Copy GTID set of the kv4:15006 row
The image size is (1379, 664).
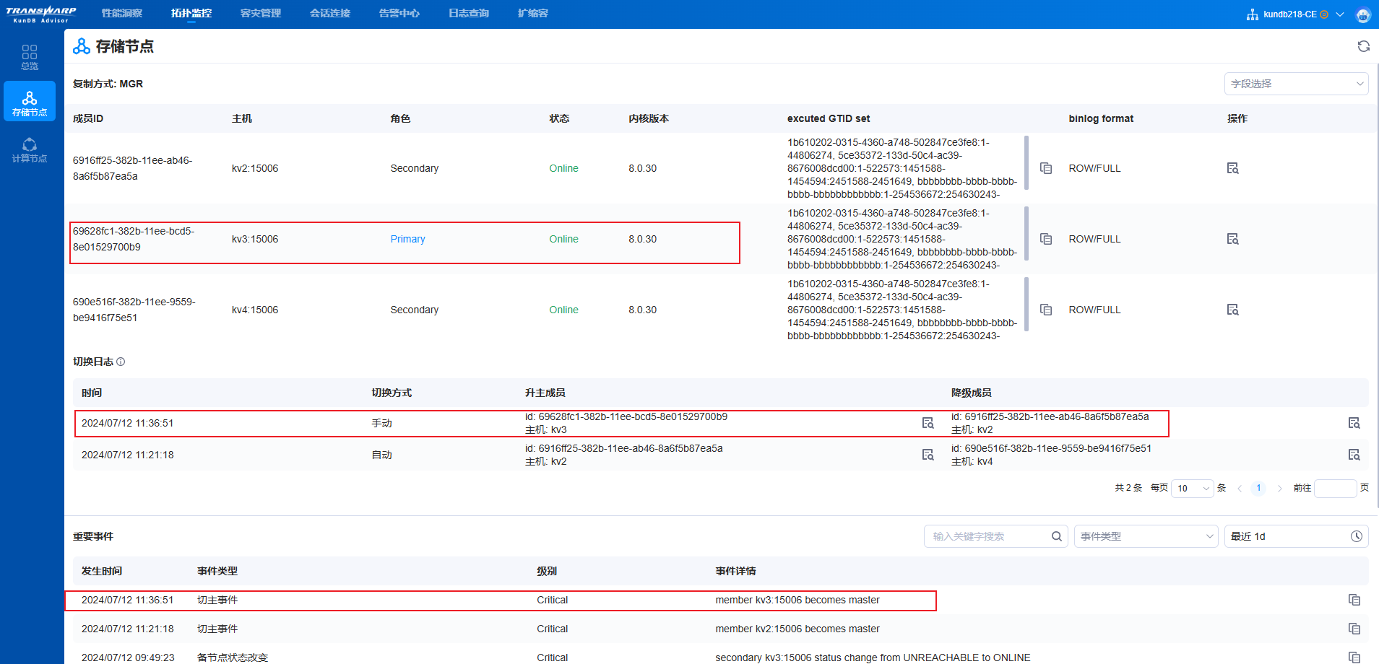click(1045, 310)
